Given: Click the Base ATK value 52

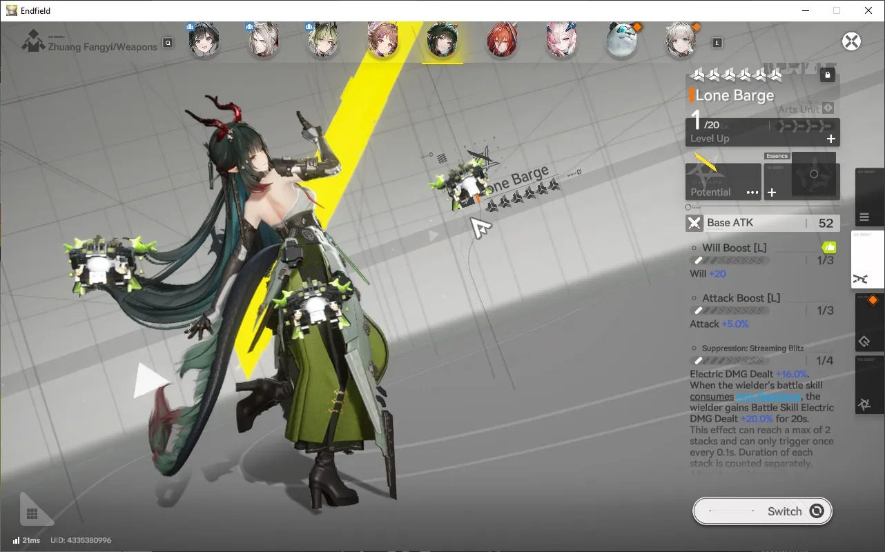Looking at the screenshot, I should (826, 223).
